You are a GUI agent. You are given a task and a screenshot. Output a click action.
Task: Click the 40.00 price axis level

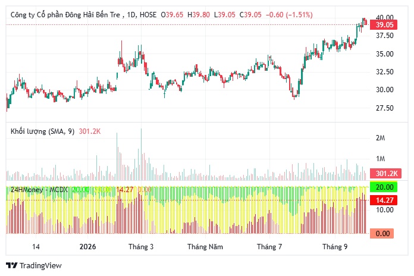(384, 17)
